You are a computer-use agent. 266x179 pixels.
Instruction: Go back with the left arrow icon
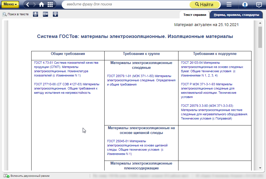click(28, 5)
